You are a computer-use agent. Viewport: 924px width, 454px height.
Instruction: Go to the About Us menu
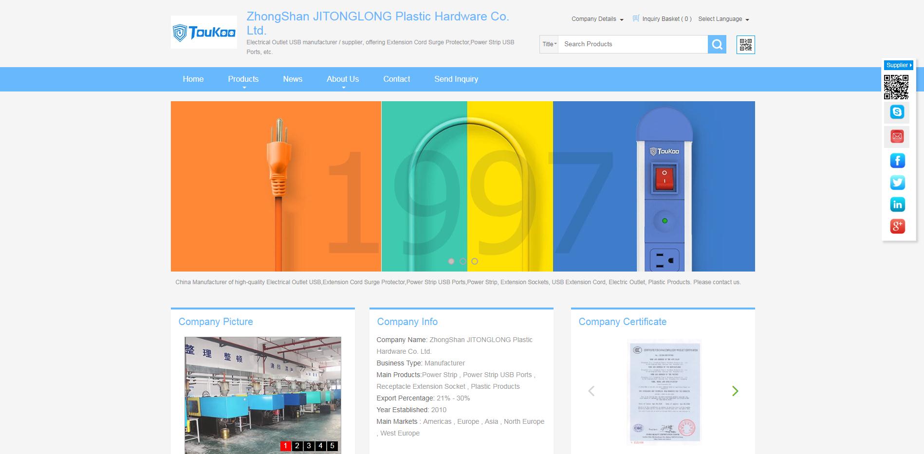342,79
